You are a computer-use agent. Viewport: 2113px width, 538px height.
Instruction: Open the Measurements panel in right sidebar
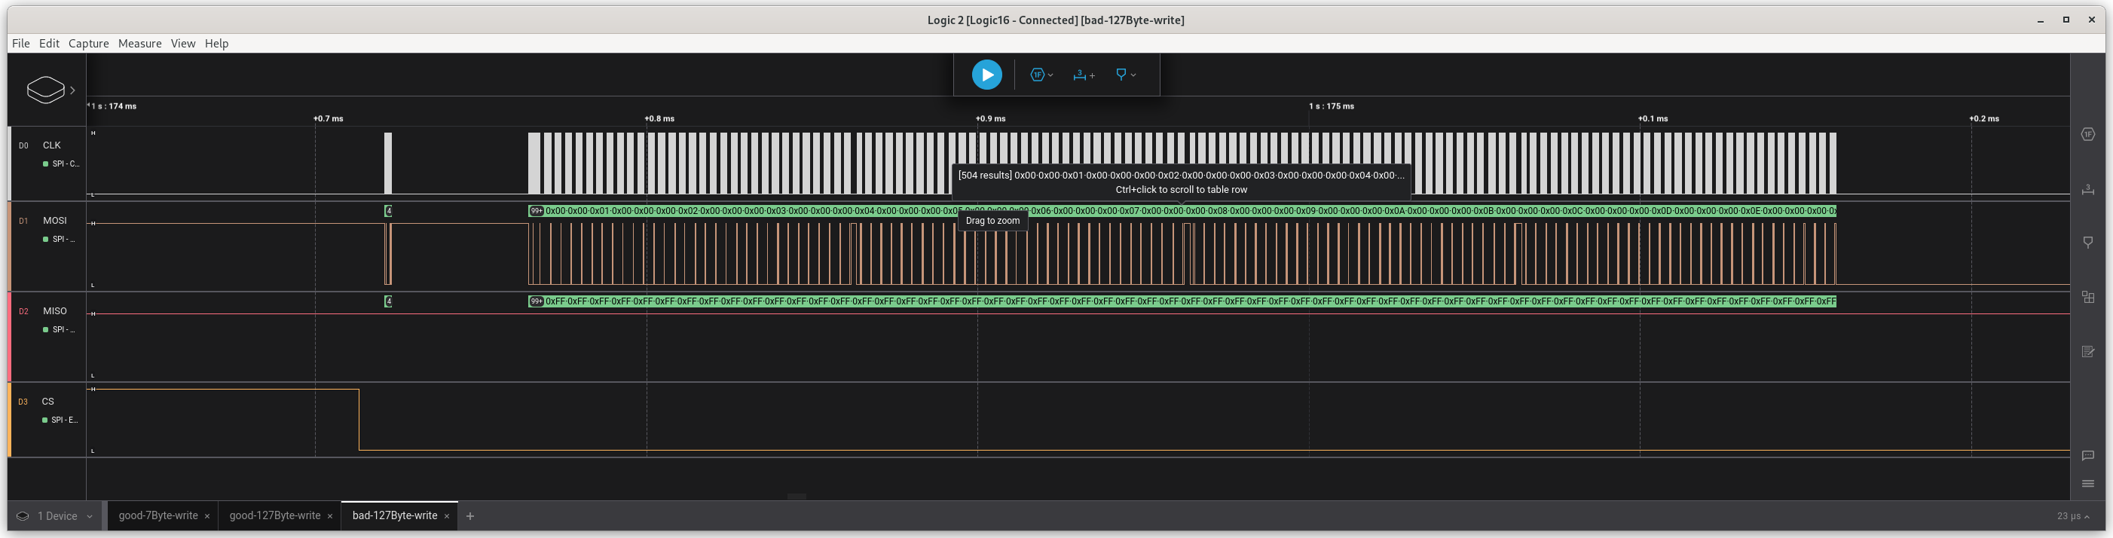click(2087, 189)
